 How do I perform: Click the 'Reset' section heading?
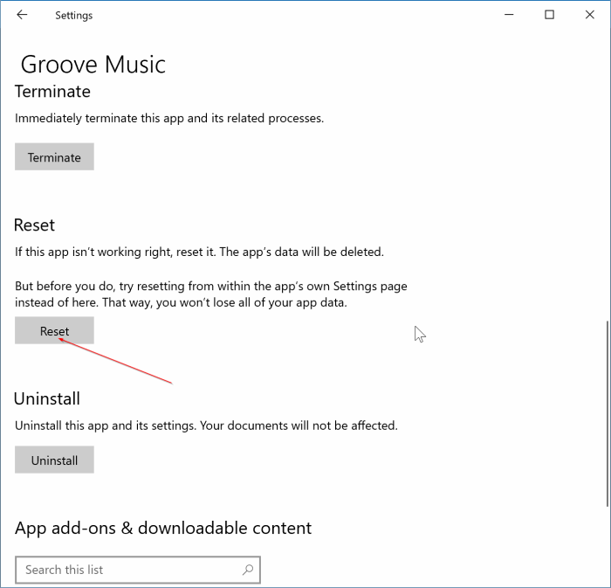coord(34,225)
